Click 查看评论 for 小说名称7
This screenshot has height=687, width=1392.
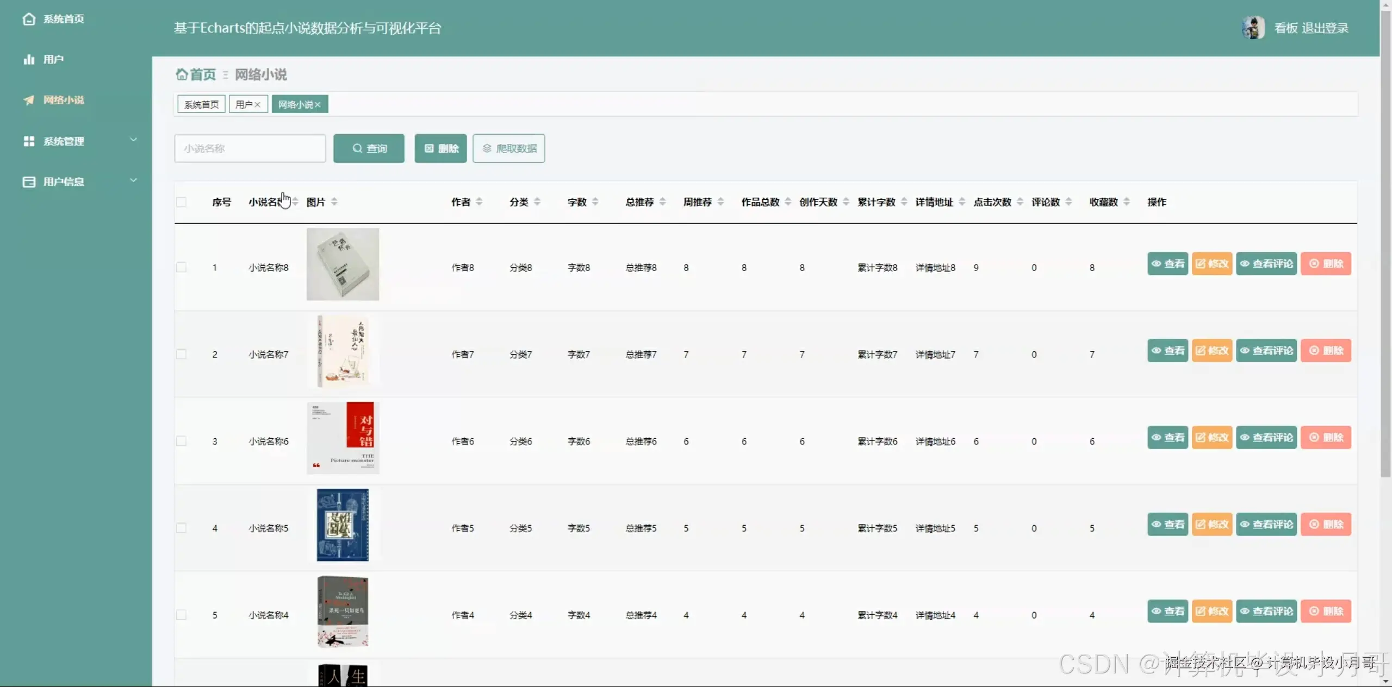[x=1266, y=351]
